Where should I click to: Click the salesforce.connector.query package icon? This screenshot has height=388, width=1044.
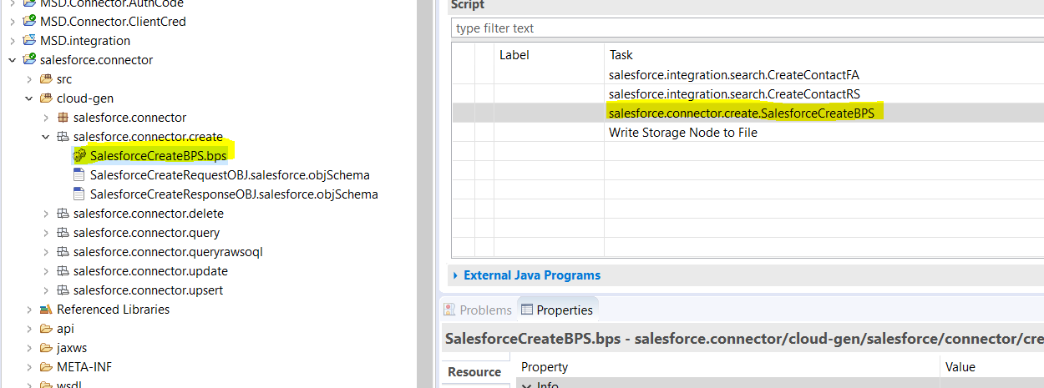point(63,232)
